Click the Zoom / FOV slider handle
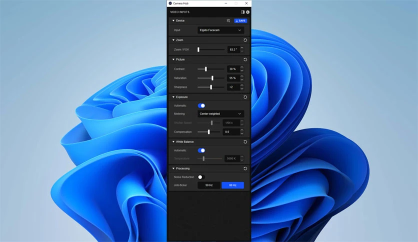This screenshot has height=242, width=418. [x=198, y=49]
